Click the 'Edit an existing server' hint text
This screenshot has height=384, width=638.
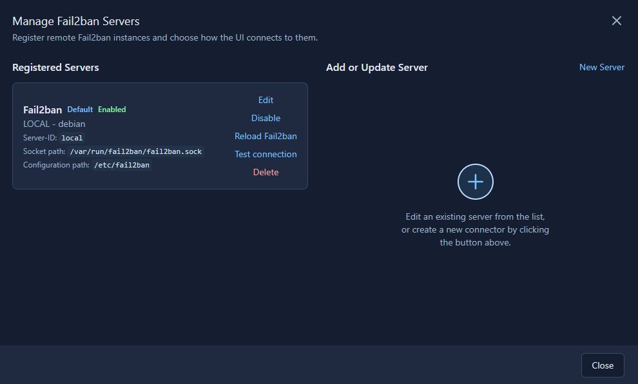475,229
